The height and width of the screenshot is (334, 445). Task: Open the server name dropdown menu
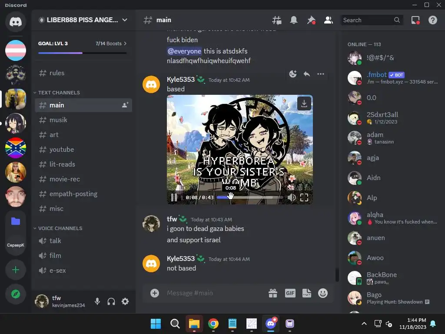[83, 20]
